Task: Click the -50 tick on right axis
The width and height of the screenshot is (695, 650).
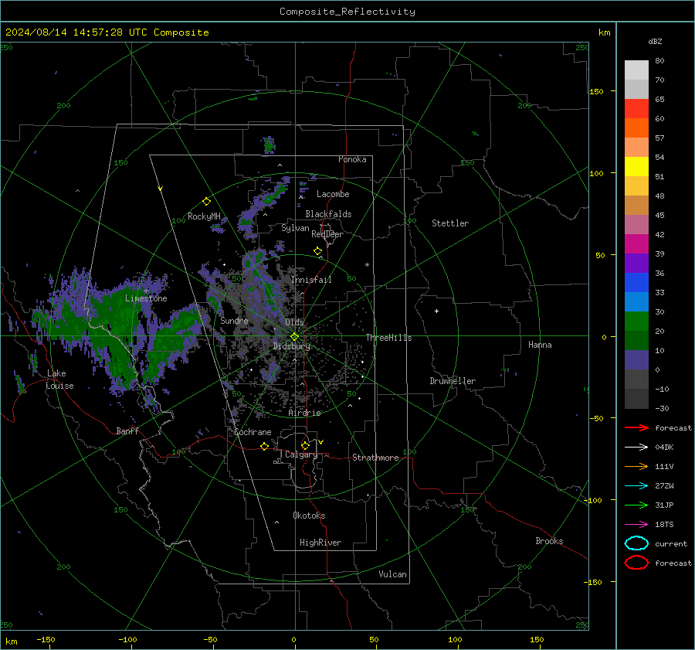Action: point(595,418)
